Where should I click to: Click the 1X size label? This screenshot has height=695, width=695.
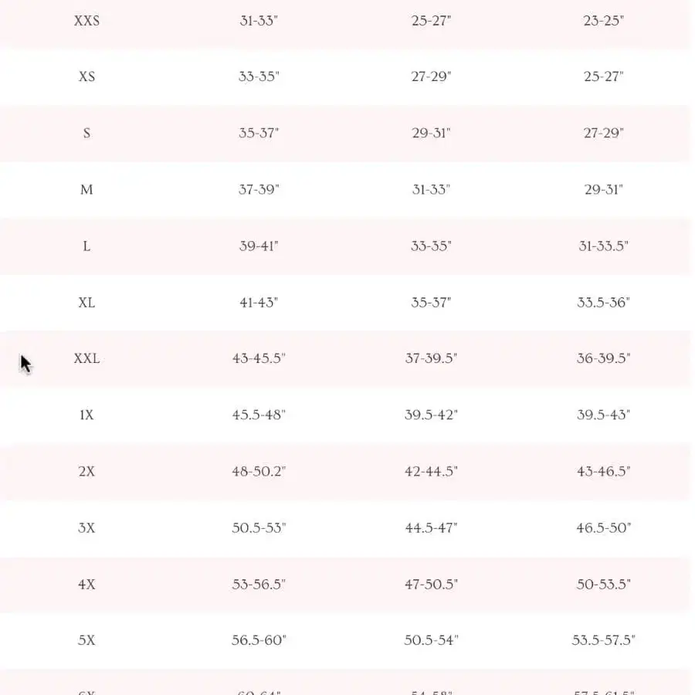(x=86, y=415)
